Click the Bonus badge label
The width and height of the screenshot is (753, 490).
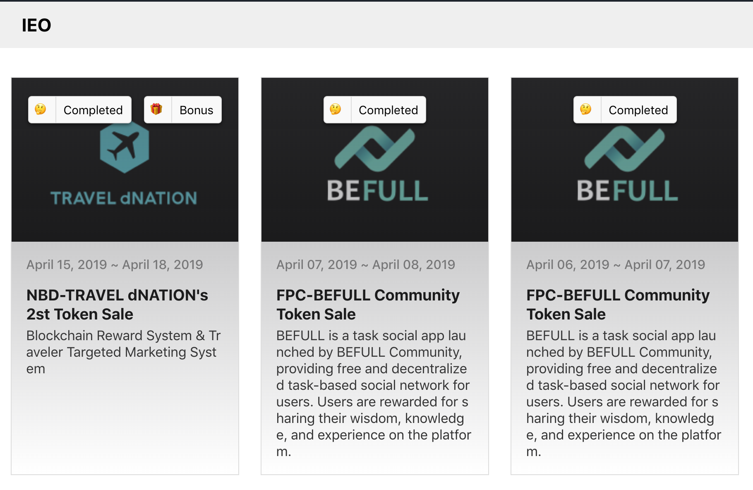coord(197,110)
